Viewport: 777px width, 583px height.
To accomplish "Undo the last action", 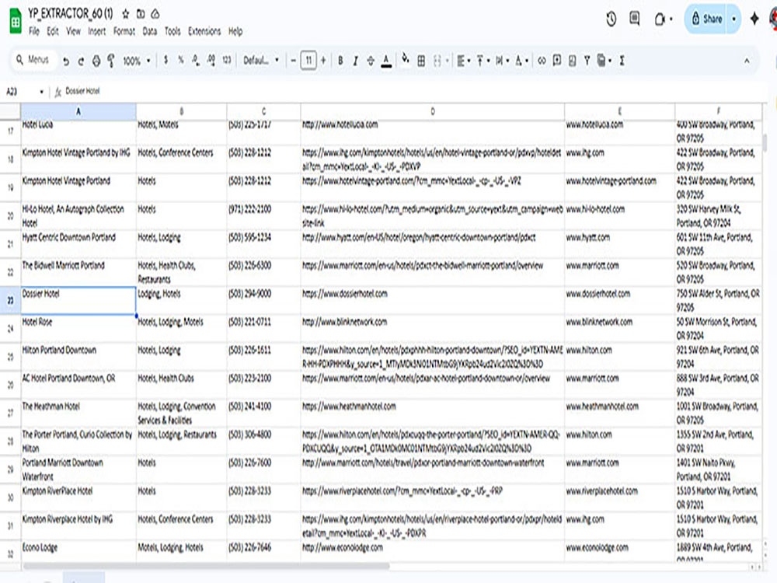I will pos(66,61).
